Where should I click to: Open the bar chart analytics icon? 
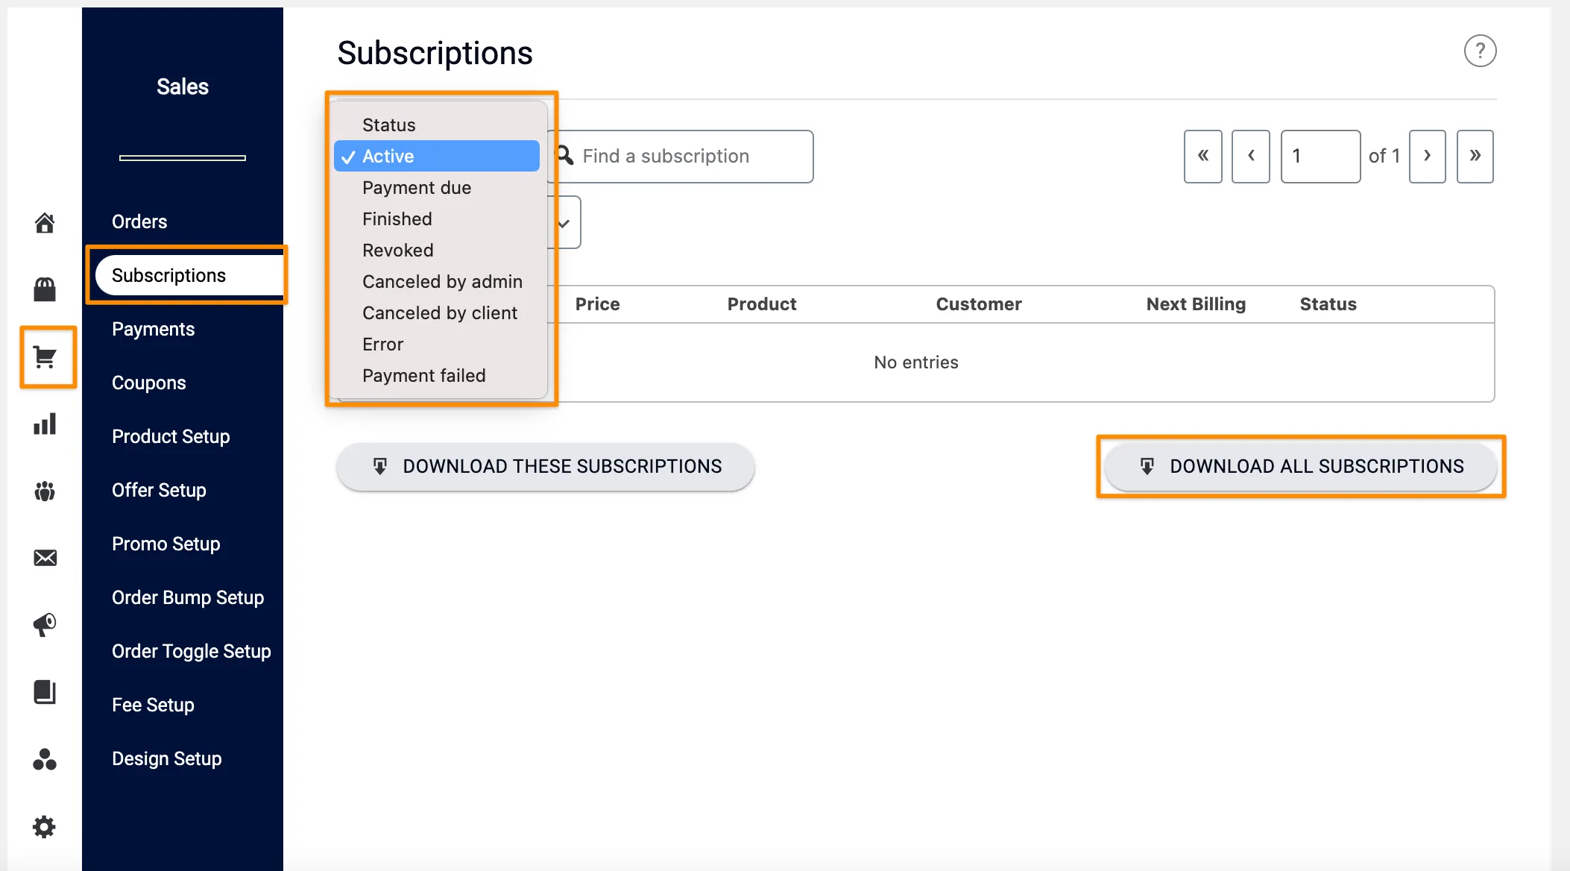[45, 424]
